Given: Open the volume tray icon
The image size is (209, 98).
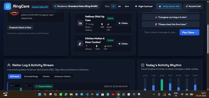Looking at the screenshot, I should point(186,94).
